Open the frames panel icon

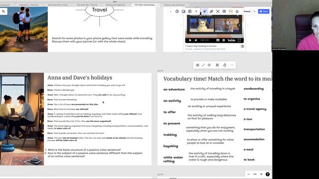[x=183, y=11]
